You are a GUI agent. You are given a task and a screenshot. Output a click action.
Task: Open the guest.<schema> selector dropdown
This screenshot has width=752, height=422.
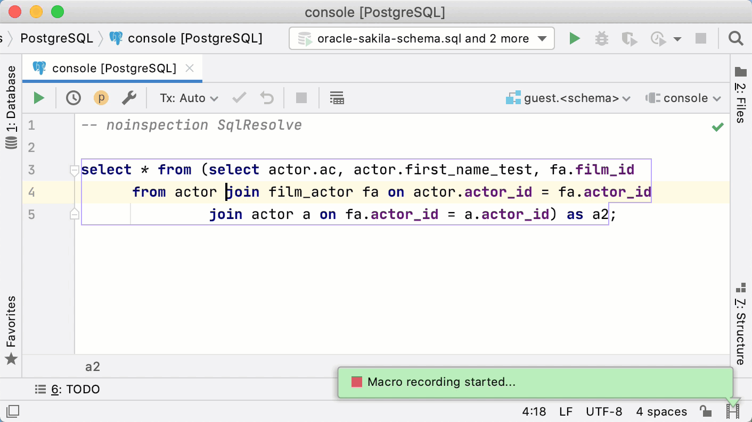point(568,98)
